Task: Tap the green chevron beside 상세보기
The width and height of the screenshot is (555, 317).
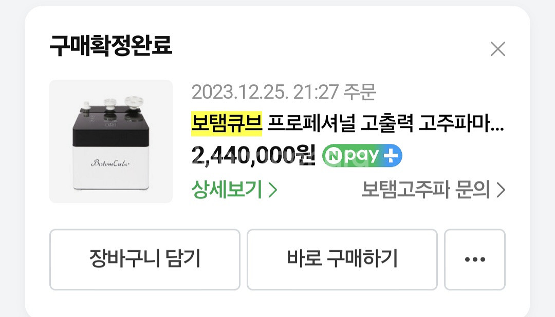Action: coord(272,190)
